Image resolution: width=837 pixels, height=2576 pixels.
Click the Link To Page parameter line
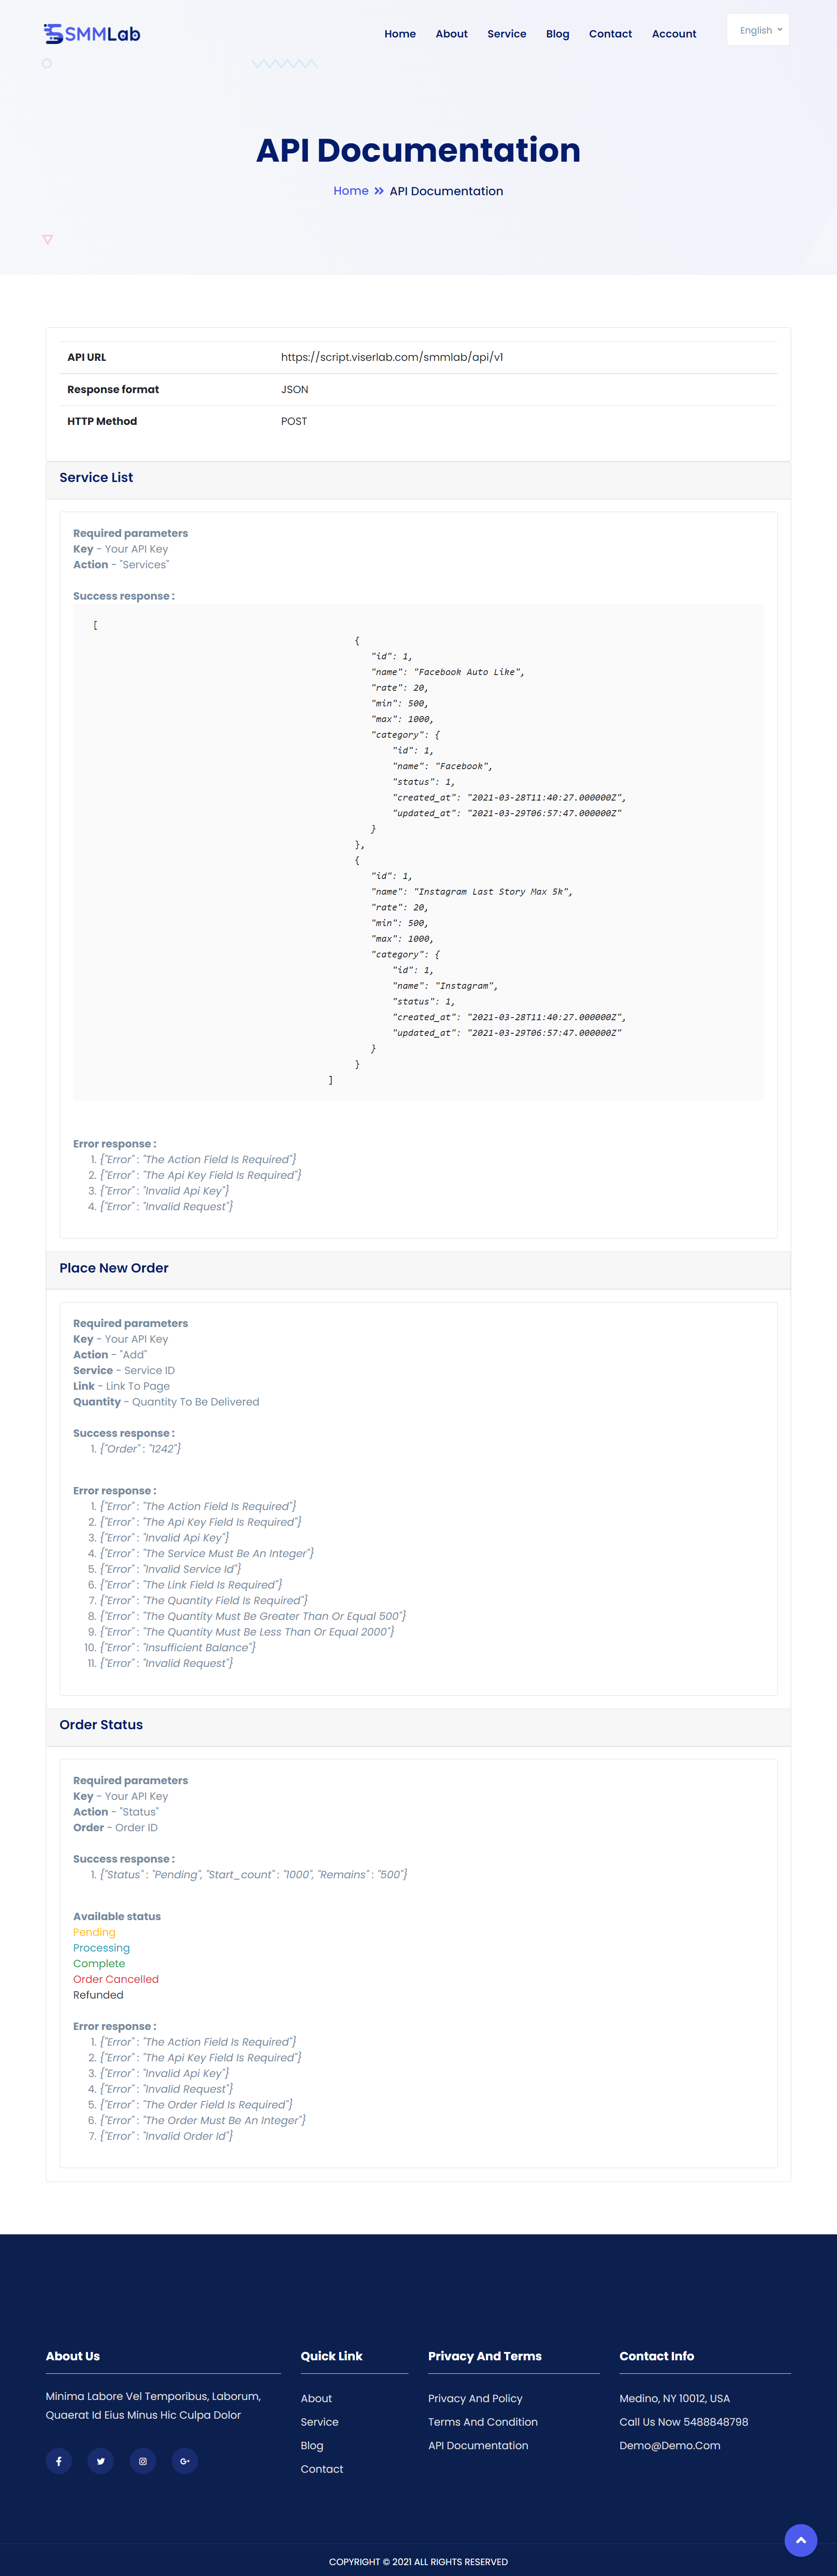pyautogui.click(x=121, y=1386)
